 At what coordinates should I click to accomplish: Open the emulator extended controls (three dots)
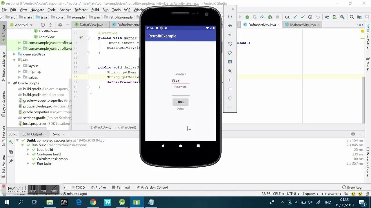(x=230, y=107)
